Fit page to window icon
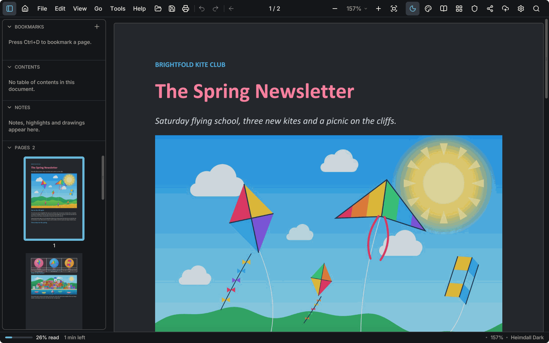Screen dimensions: 549x343 394,9
